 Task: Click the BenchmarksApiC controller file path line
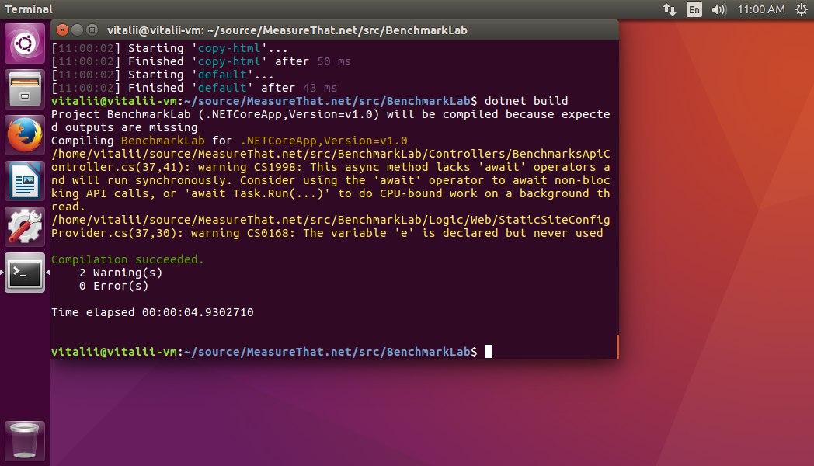(330, 154)
